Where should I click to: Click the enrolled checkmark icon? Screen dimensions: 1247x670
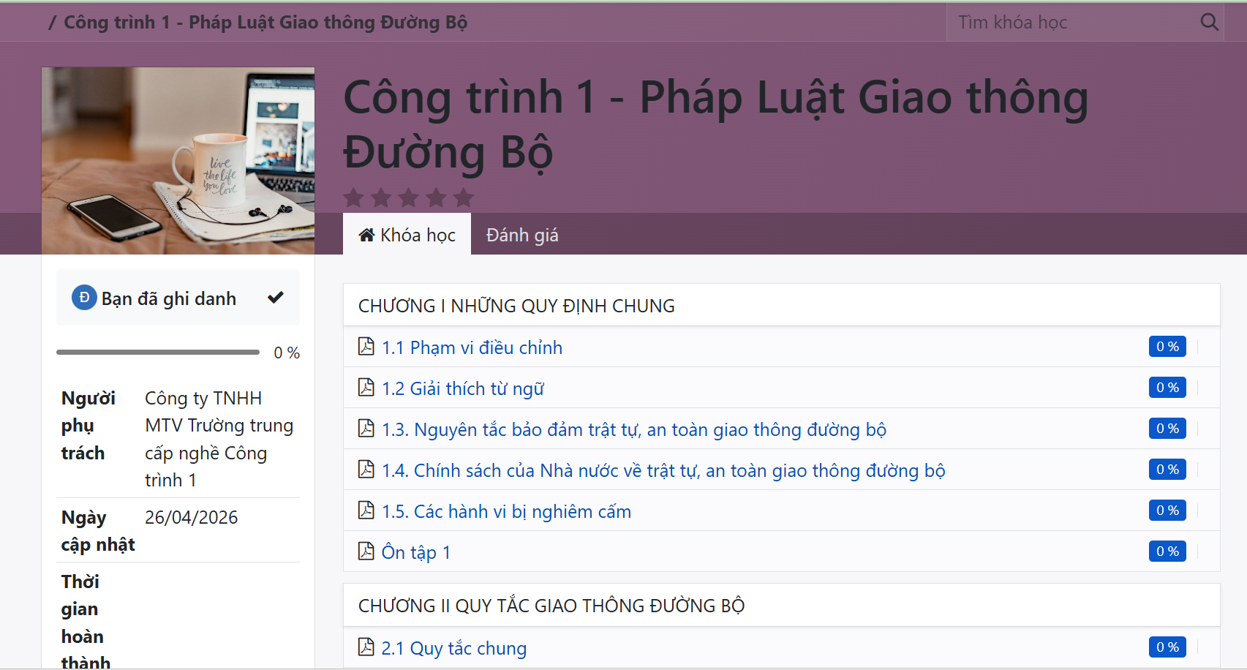pos(276,297)
